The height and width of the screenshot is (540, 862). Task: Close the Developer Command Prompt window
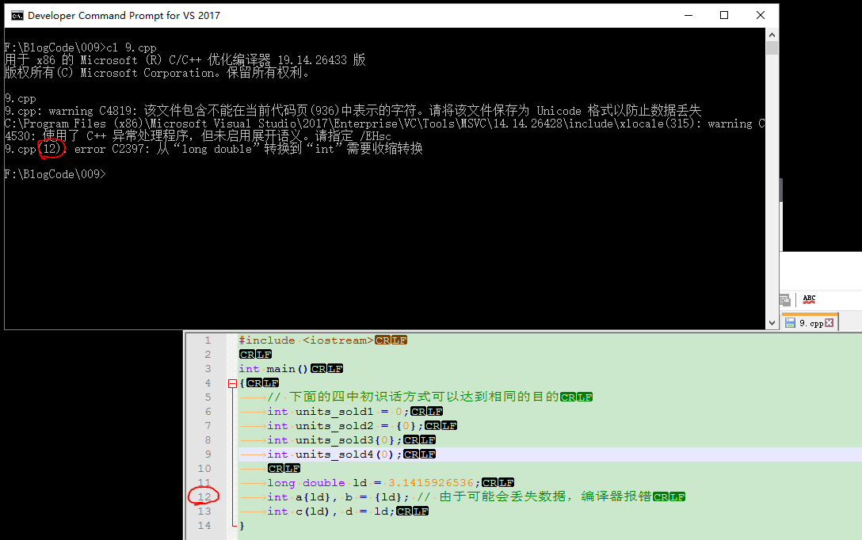coord(761,15)
